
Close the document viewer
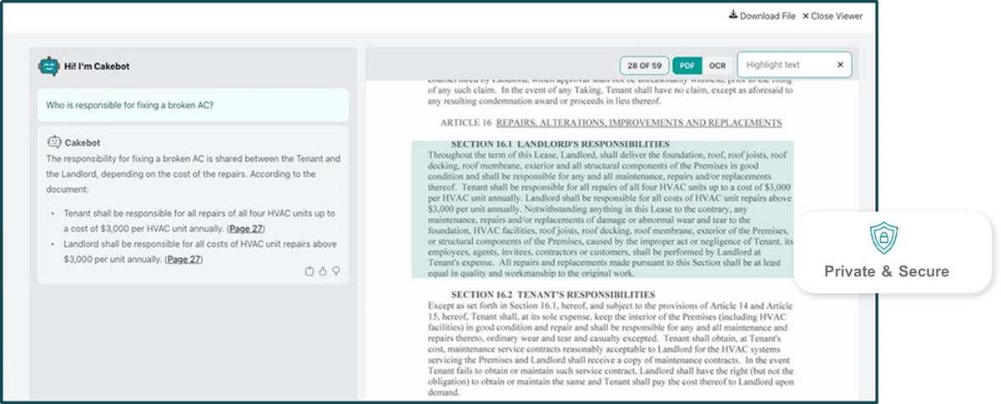pos(832,16)
